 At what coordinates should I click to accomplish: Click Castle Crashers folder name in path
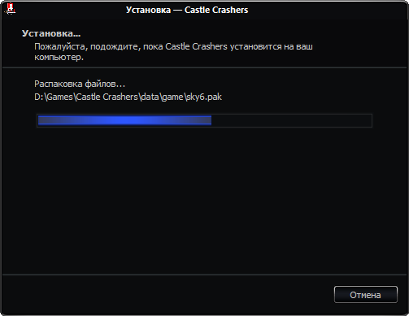click(107, 97)
